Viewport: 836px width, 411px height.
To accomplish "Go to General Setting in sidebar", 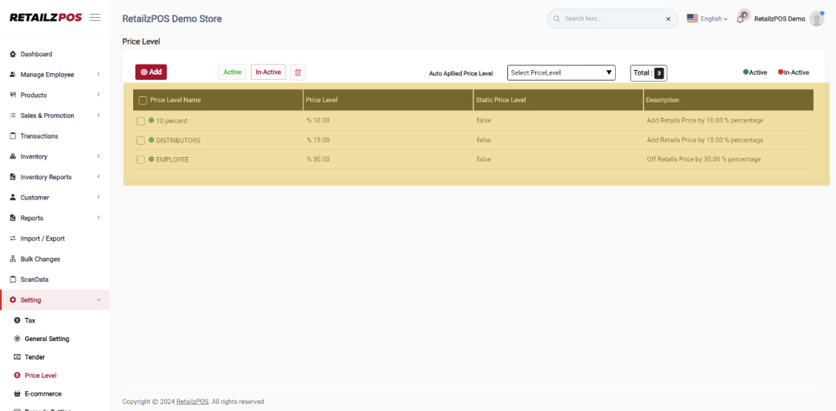I will click(46, 339).
